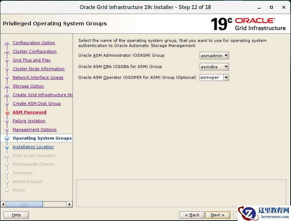Screen dimensions: 291x221
Task: Open Network Interface Usage step
Action: [38, 77]
